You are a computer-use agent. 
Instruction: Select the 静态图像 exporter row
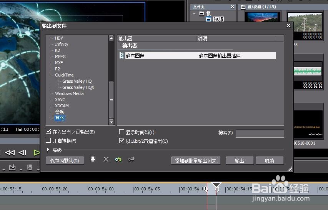coord(198,56)
